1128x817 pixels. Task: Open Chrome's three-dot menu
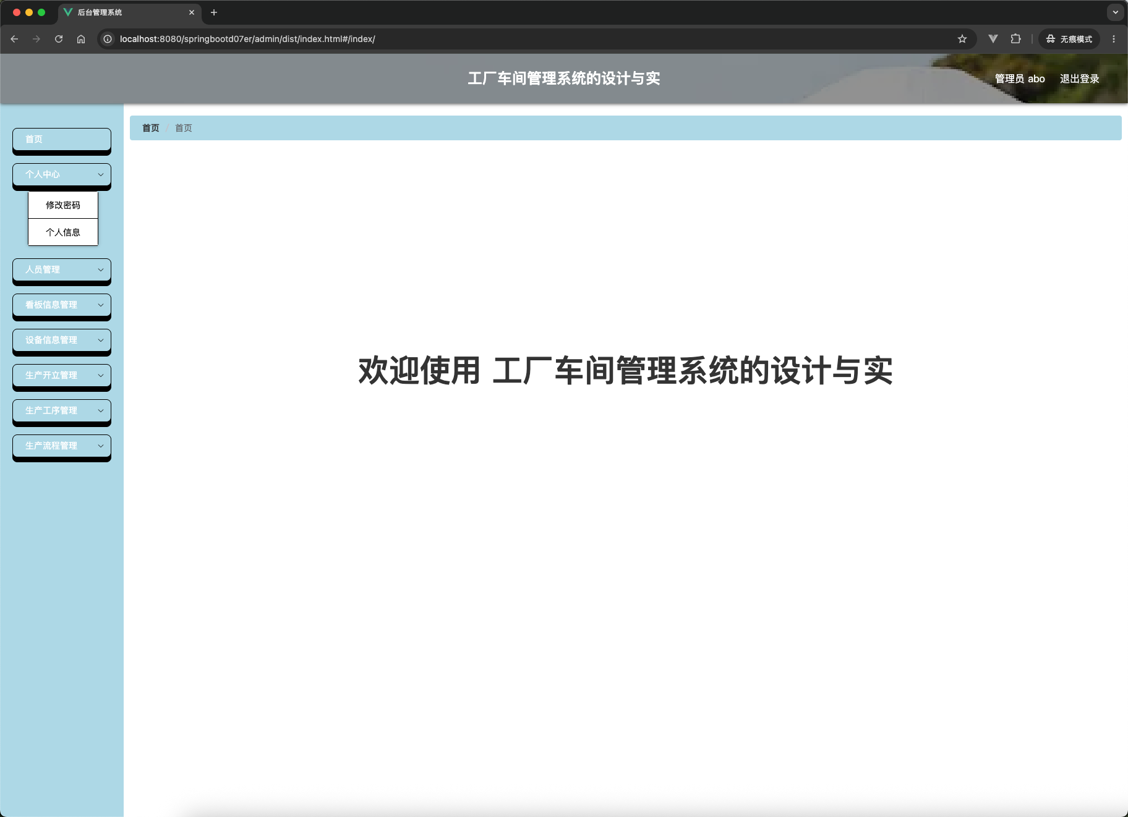pos(1114,39)
